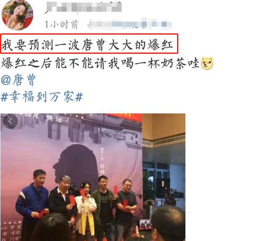Open the @唐曾 mention link
The image size is (260, 241).
[x=18, y=80]
